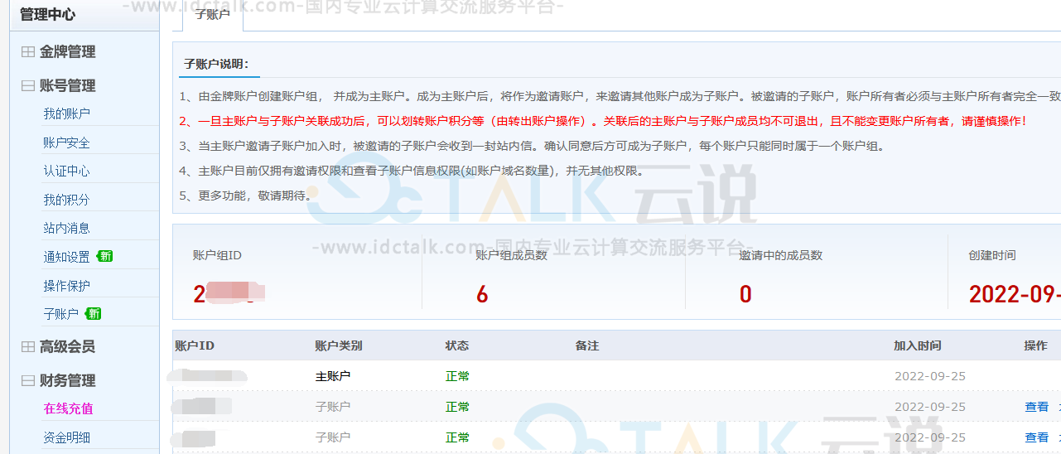This screenshot has height=454, width=1061.
Task: Collapse the 财务管理 minus icon
Action: (x=27, y=381)
